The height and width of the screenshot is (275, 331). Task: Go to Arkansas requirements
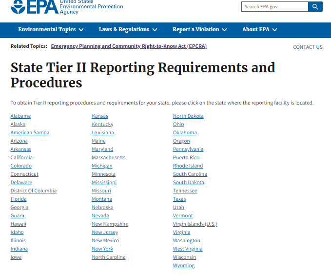(21, 149)
